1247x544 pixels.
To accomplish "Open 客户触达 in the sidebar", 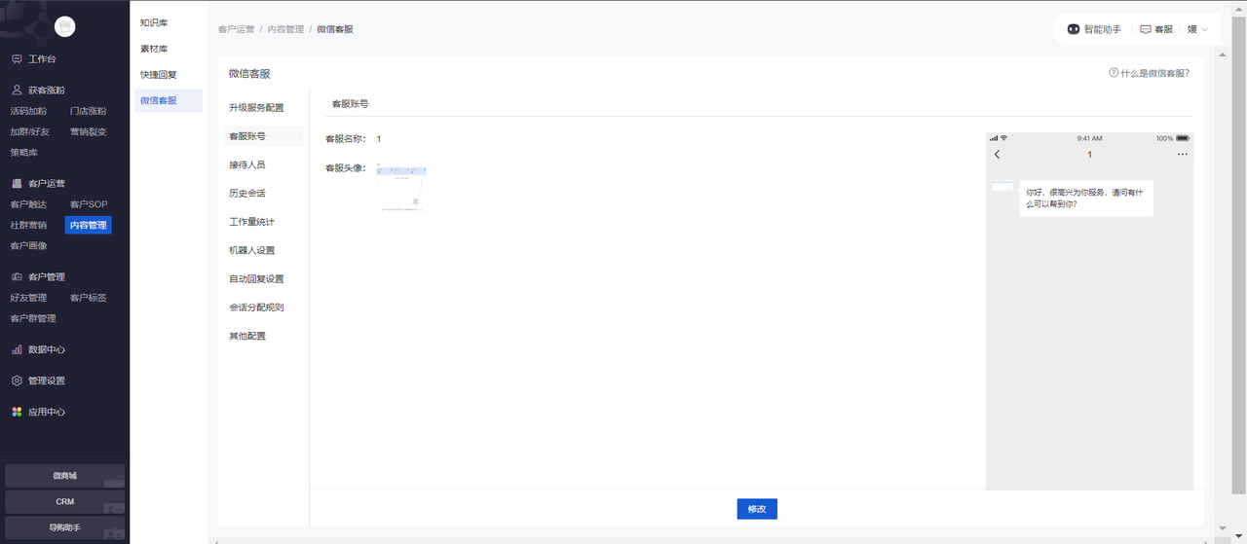I will click(28, 204).
